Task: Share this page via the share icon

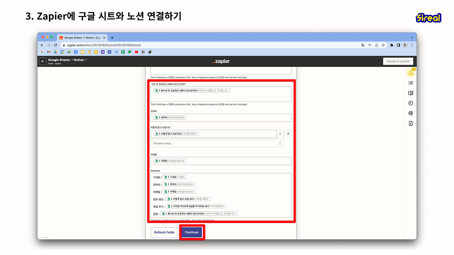Action: pyautogui.click(x=376, y=45)
